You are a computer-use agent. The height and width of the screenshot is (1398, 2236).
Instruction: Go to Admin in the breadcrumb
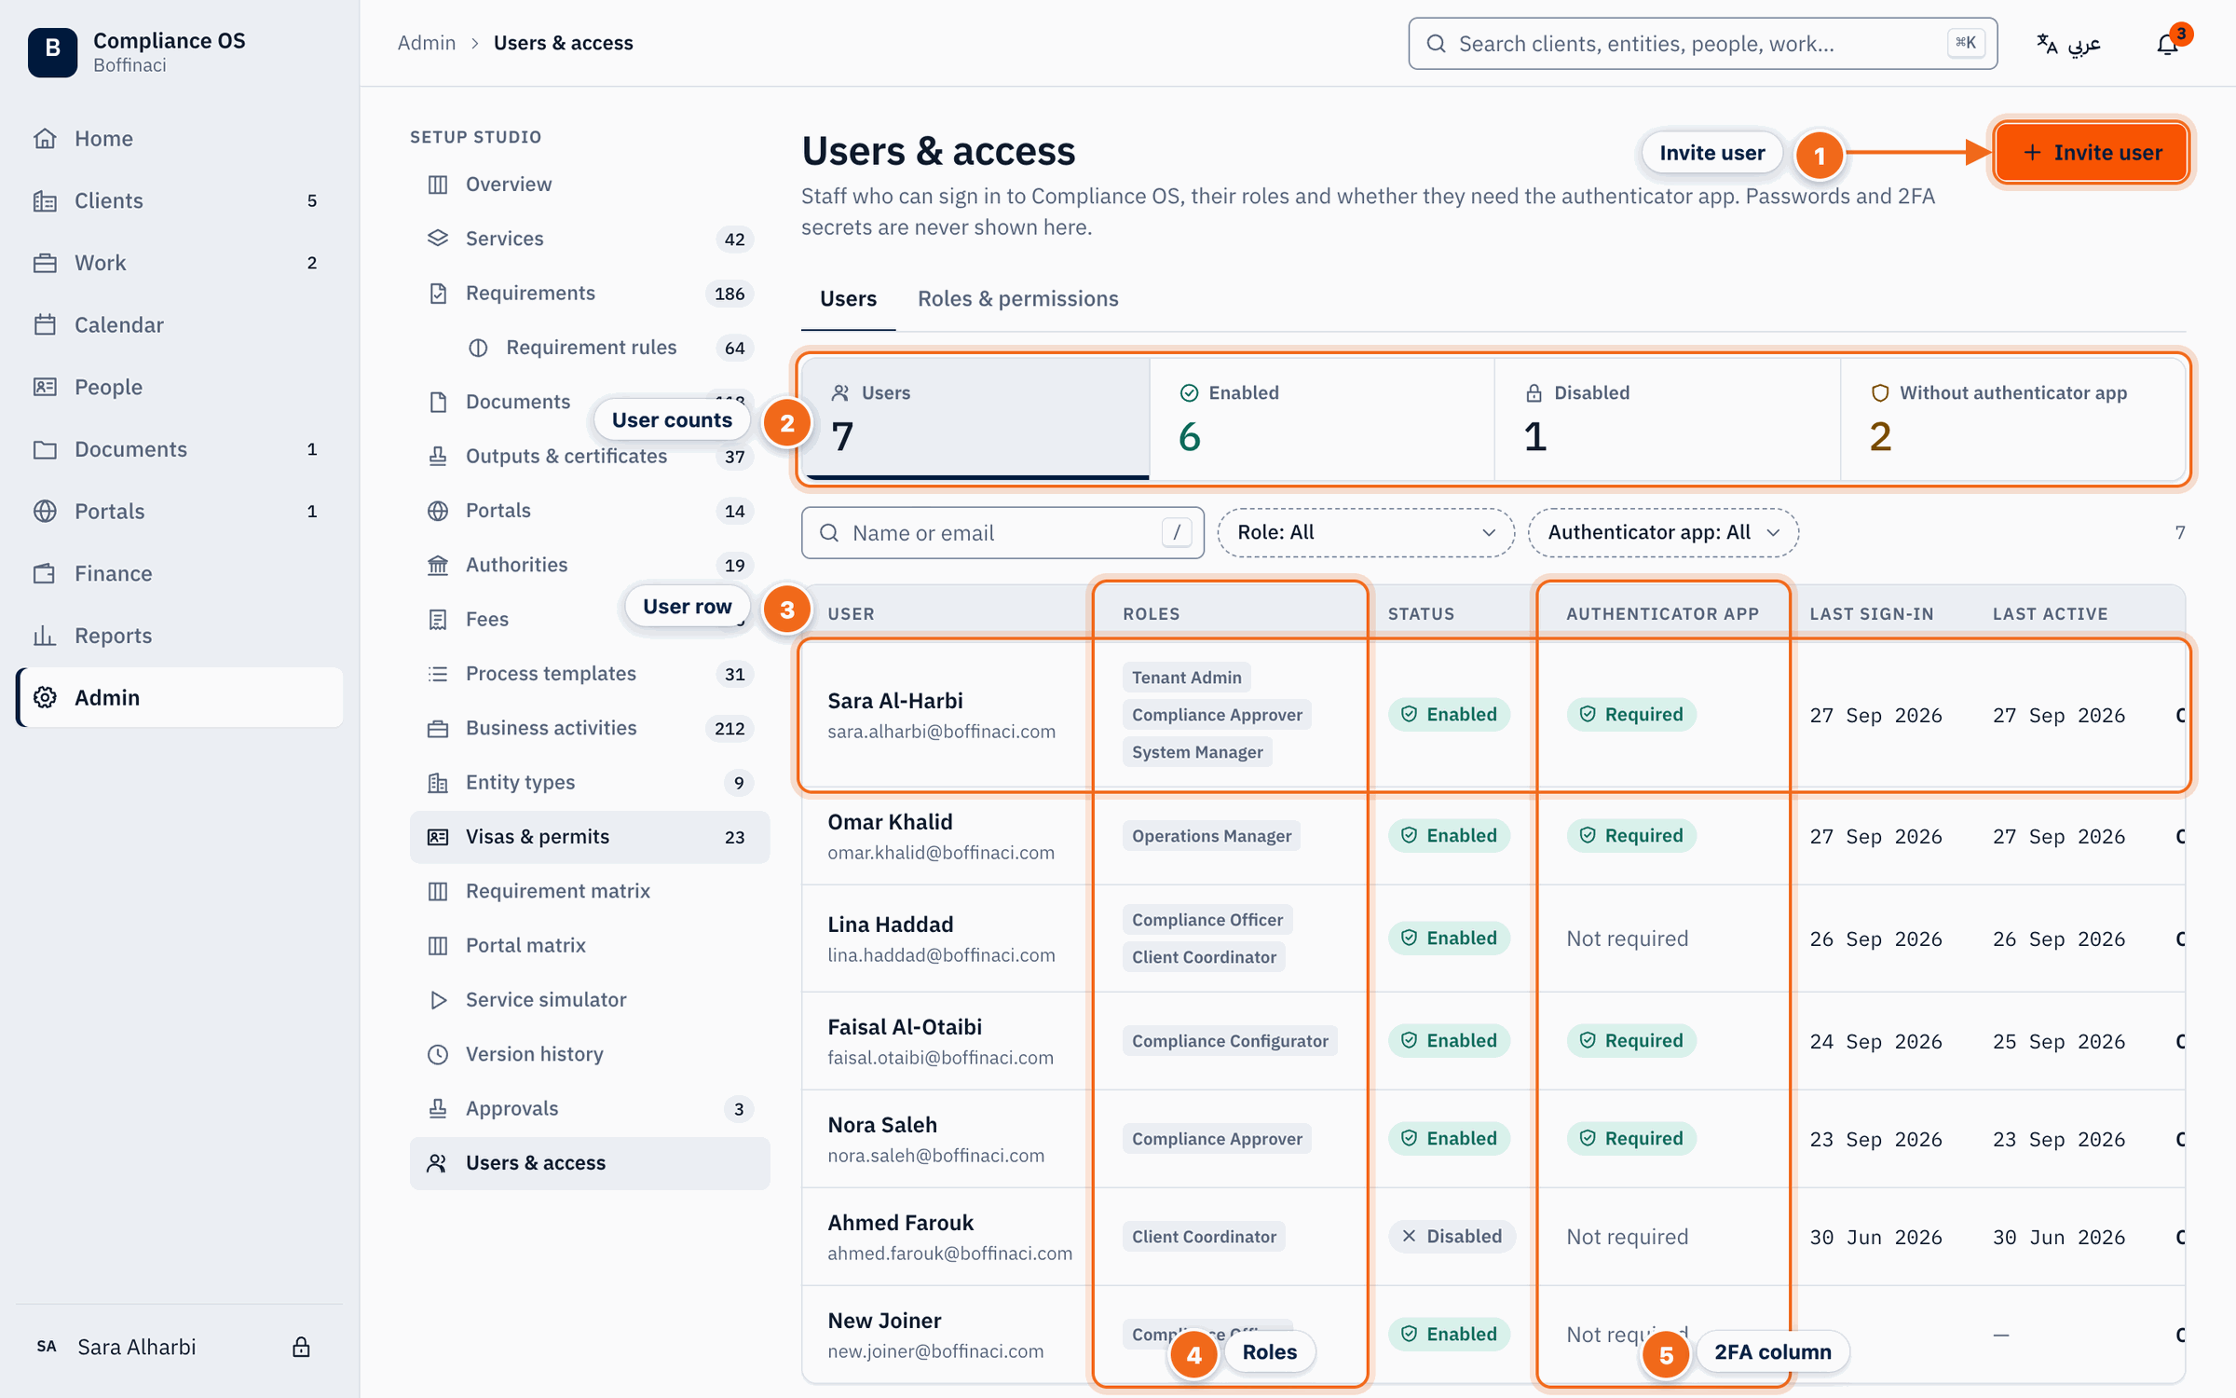tap(427, 44)
